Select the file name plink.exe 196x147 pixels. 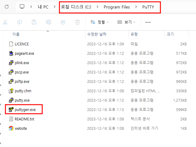[22, 63]
